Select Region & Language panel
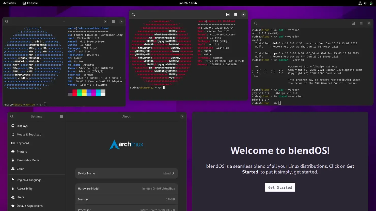This screenshot has width=376, height=211. pos(37,180)
